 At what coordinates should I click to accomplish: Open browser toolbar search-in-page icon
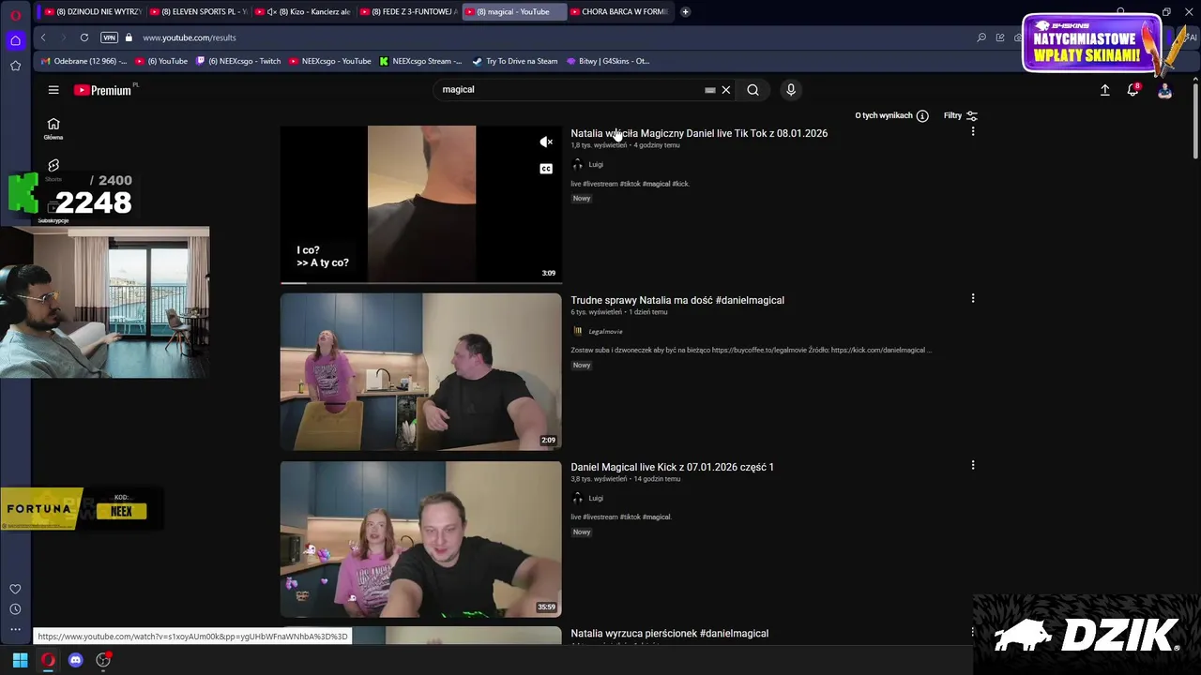tap(981, 37)
